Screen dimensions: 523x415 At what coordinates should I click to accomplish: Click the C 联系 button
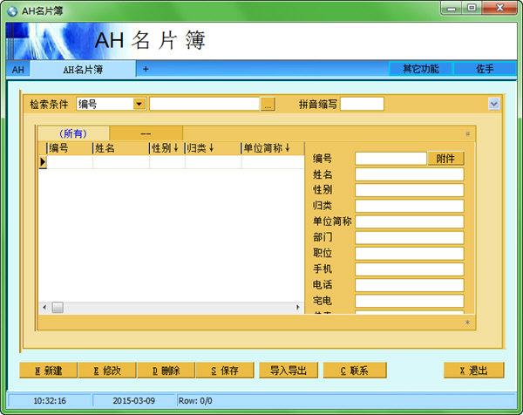(x=355, y=371)
